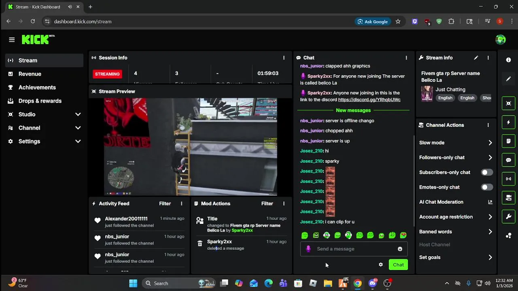This screenshot has width=518, height=291.
Task: Open chat settings gear icon
Action: click(x=381, y=265)
